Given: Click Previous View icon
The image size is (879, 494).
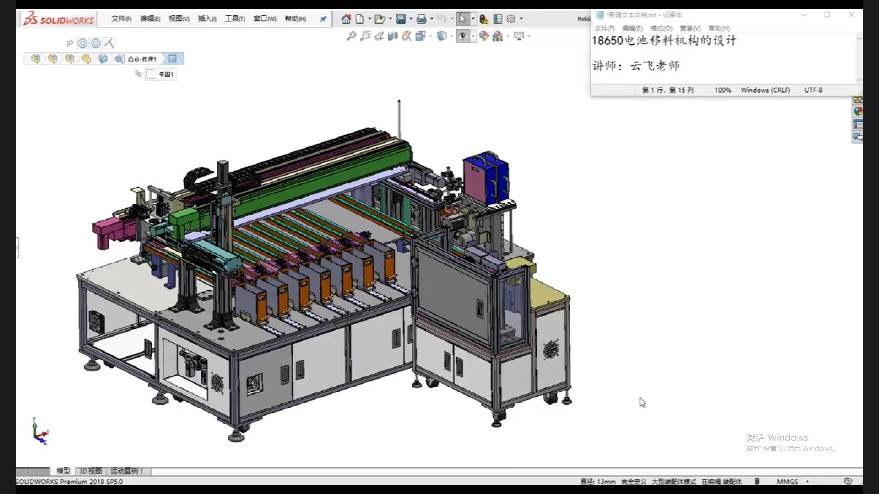Looking at the screenshot, I should (x=379, y=36).
